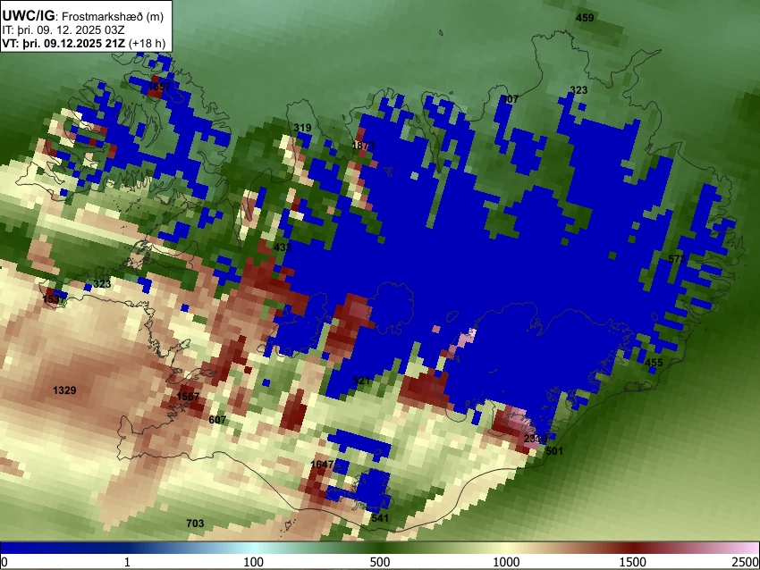Click the 703 value label

click(x=195, y=524)
